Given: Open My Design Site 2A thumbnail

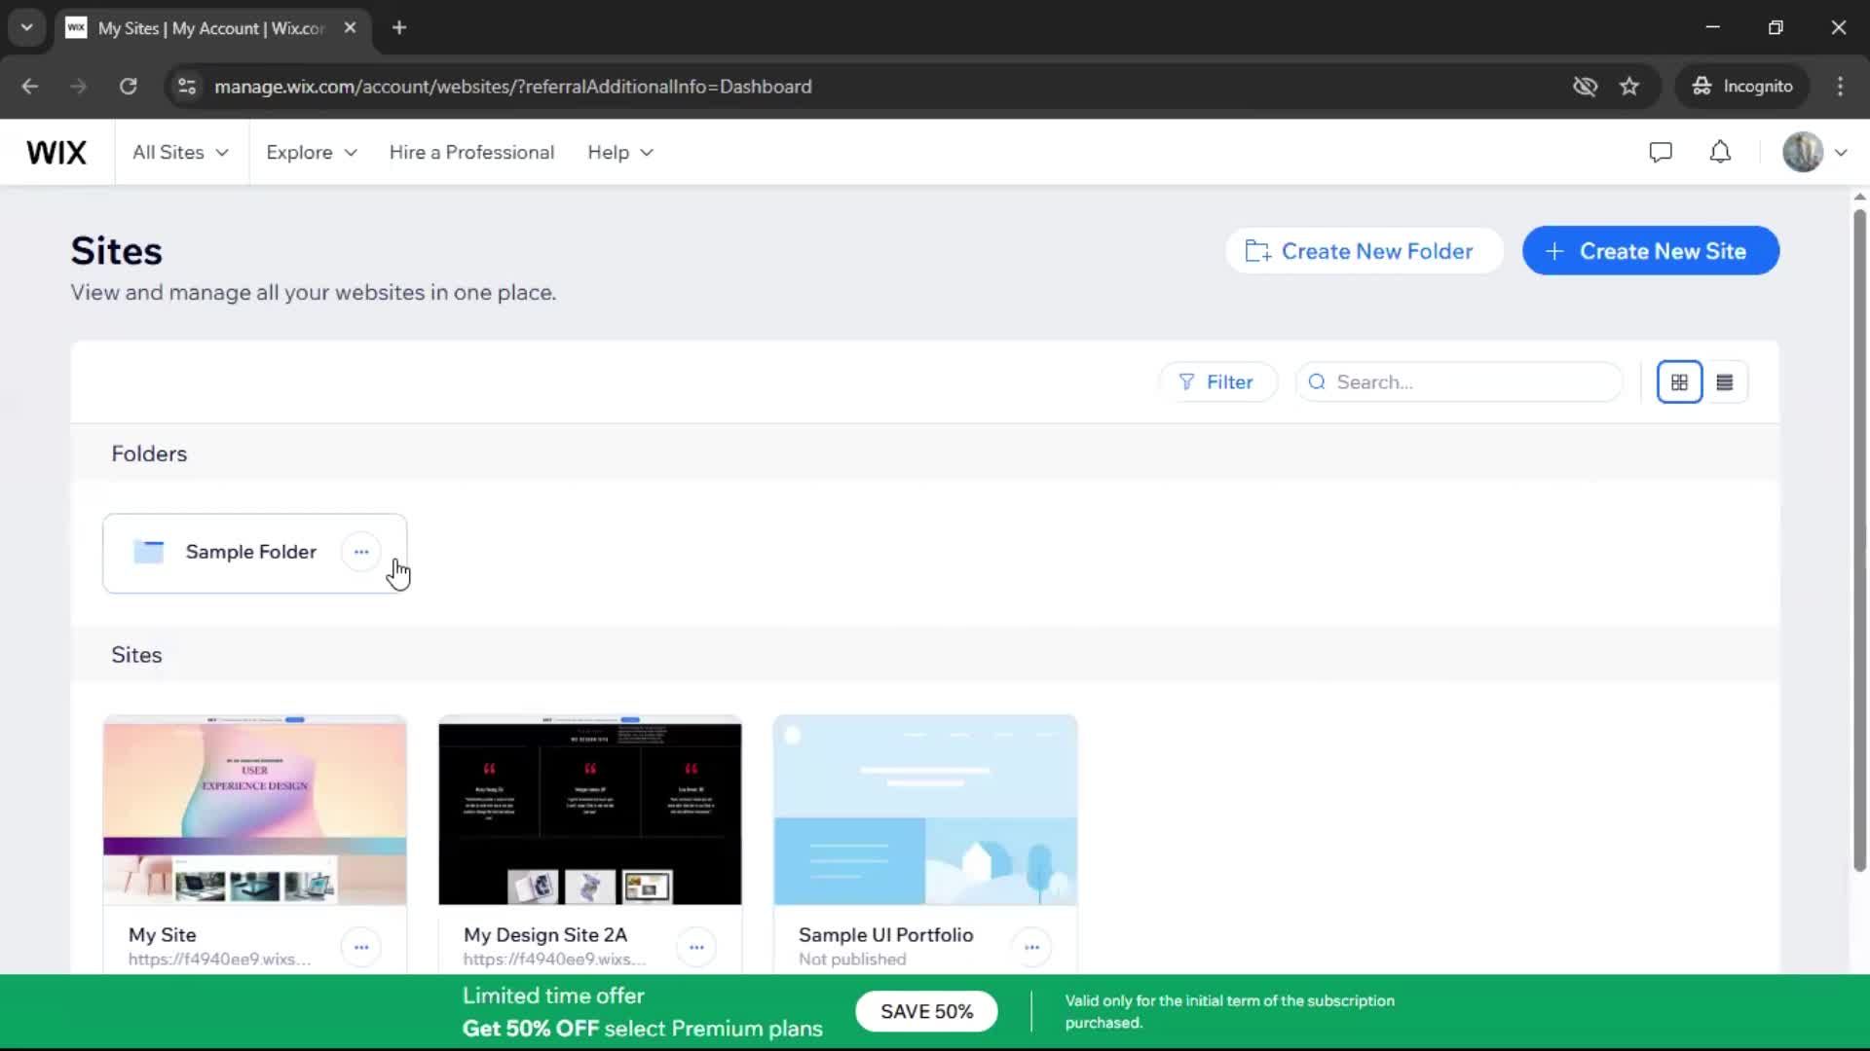Looking at the screenshot, I should coord(590,811).
